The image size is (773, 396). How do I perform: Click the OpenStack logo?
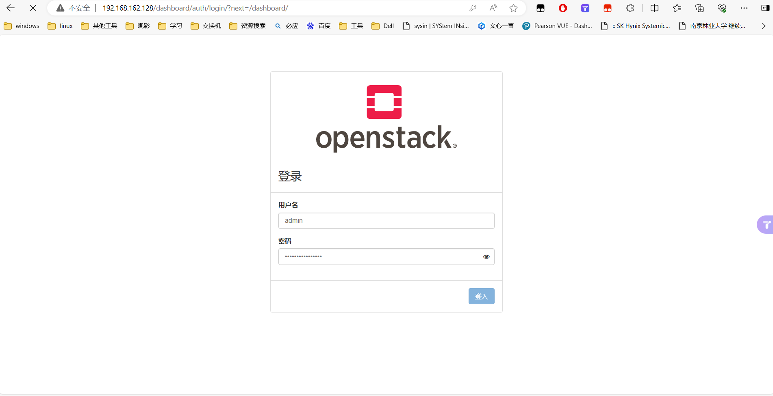tap(386, 118)
